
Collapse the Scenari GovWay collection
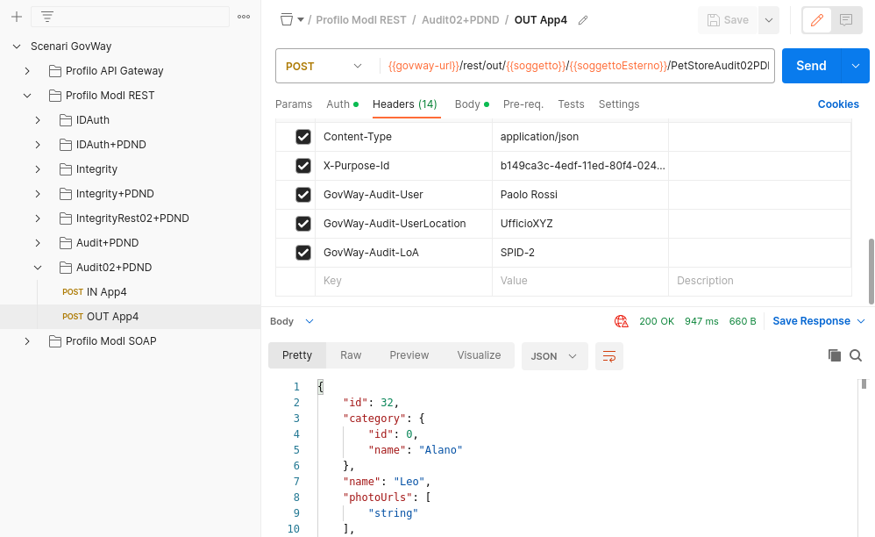pos(17,47)
